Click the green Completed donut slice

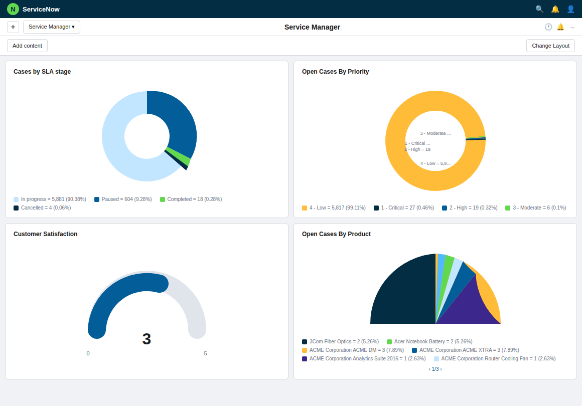click(x=181, y=157)
